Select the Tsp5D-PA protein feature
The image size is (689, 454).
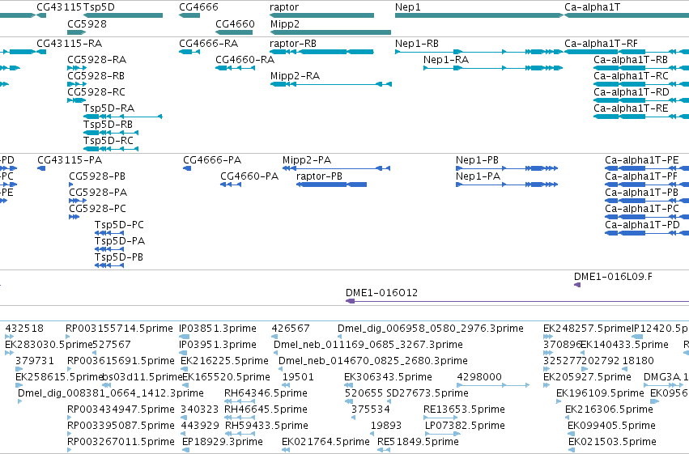109,249
